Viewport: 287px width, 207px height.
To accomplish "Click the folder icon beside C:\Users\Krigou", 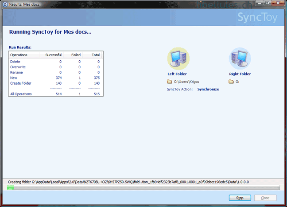I will tap(170, 82).
